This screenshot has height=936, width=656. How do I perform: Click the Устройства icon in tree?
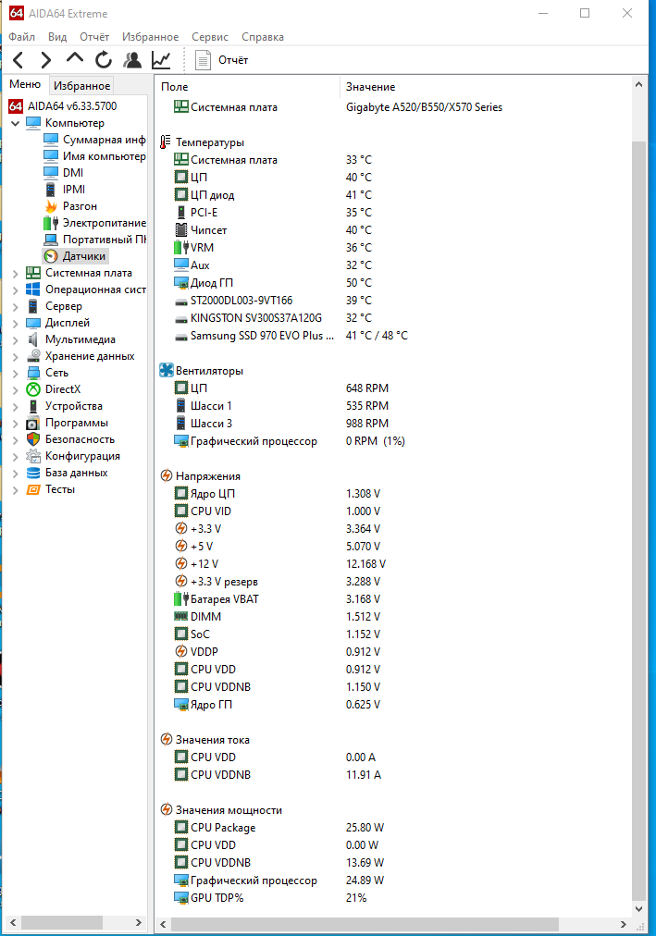(x=33, y=407)
